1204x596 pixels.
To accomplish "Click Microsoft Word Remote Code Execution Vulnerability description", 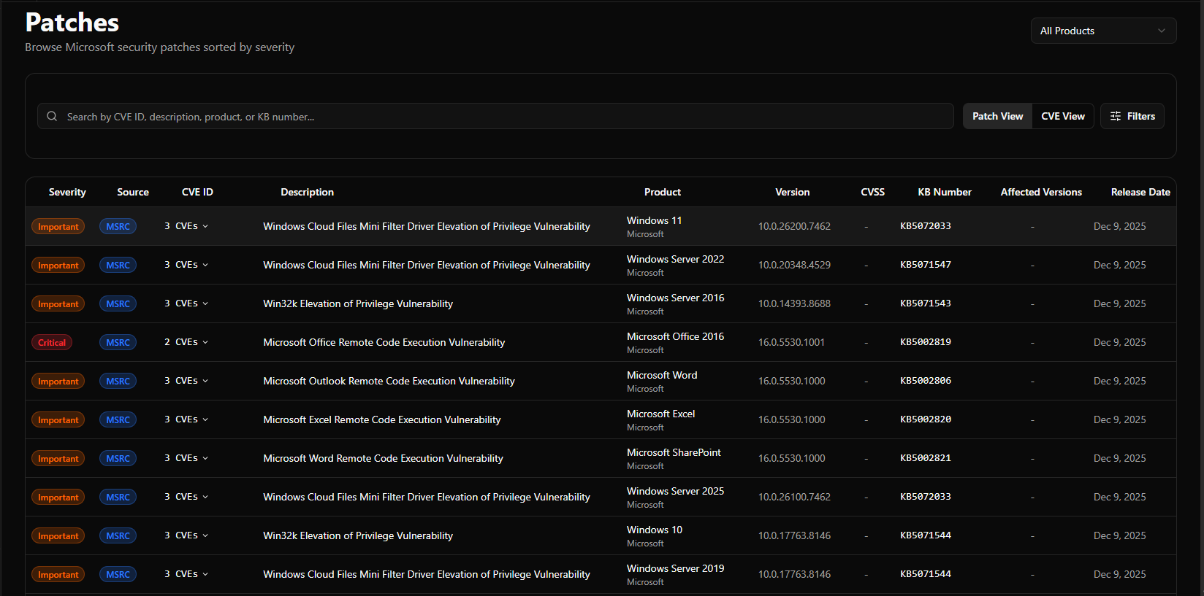I will coord(383,458).
